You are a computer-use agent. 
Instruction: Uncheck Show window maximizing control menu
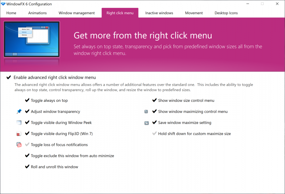tap(154, 111)
